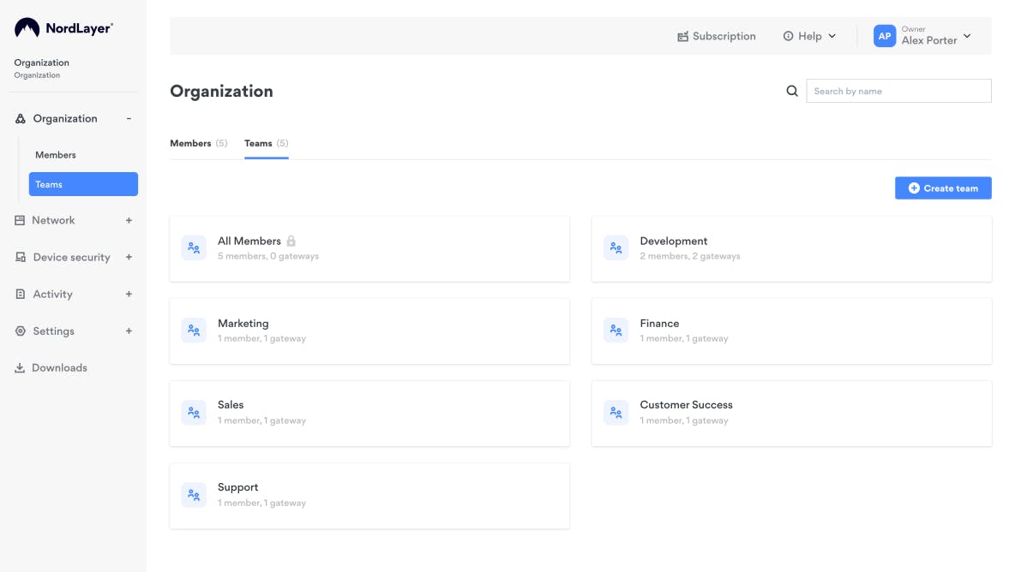Screen dimensions: 1015x572
Task: Expand the Settings sidebar section
Action: pyautogui.click(x=129, y=331)
